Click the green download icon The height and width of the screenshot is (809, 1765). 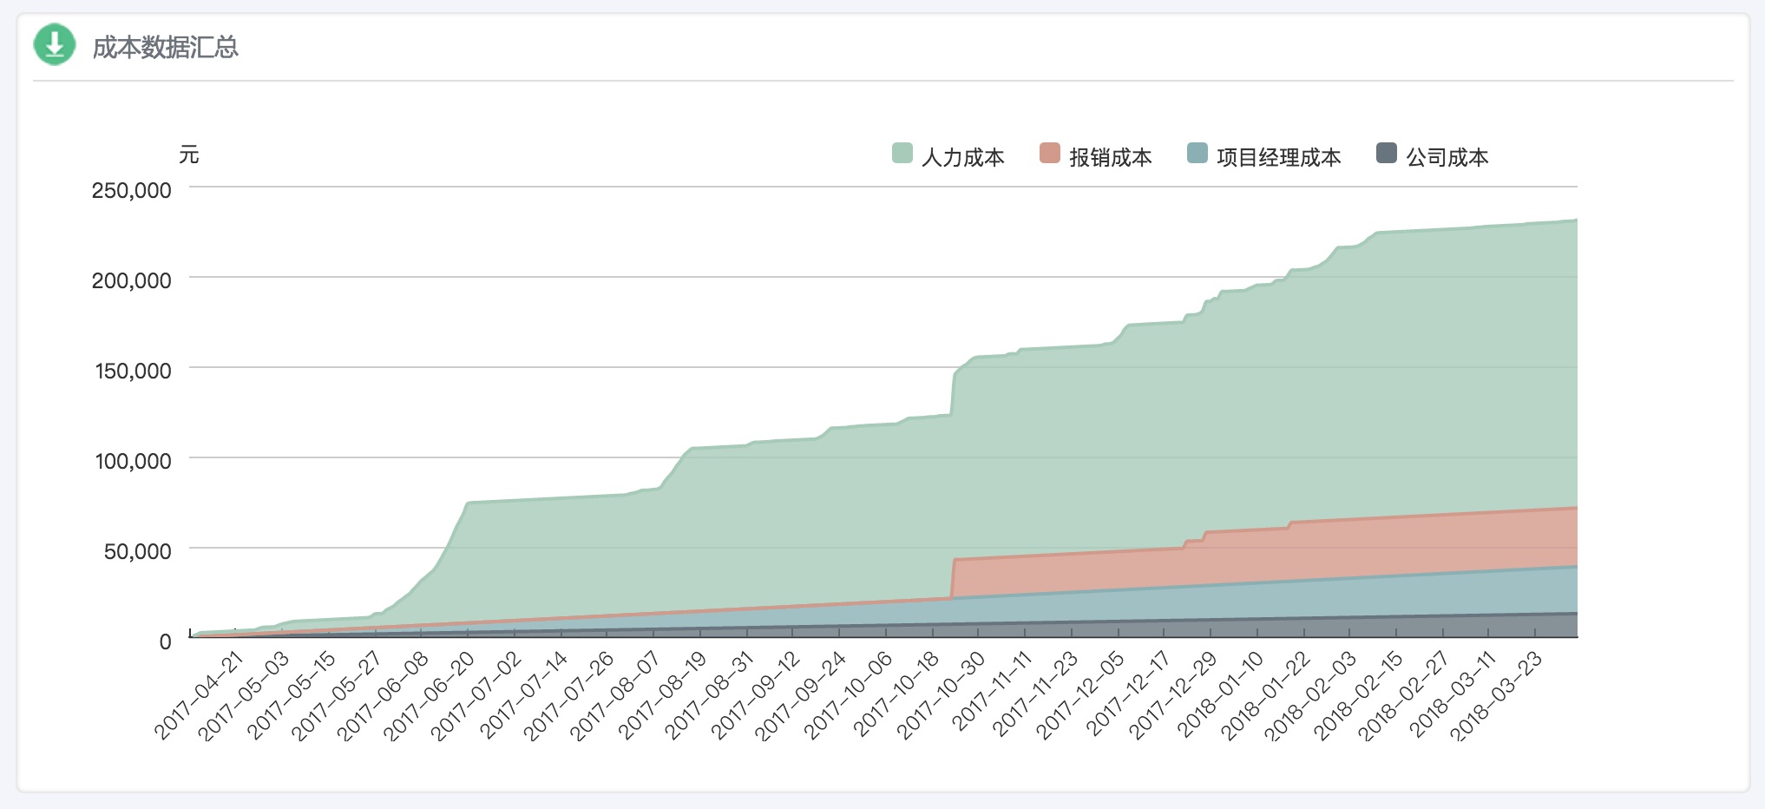[55, 44]
